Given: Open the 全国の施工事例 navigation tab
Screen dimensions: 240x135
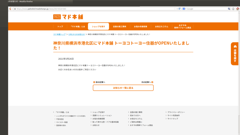Looking at the screenshot, I should (x=119, y=26).
